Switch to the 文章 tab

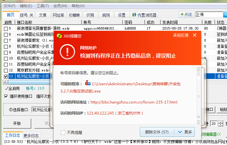coord(43,15)
